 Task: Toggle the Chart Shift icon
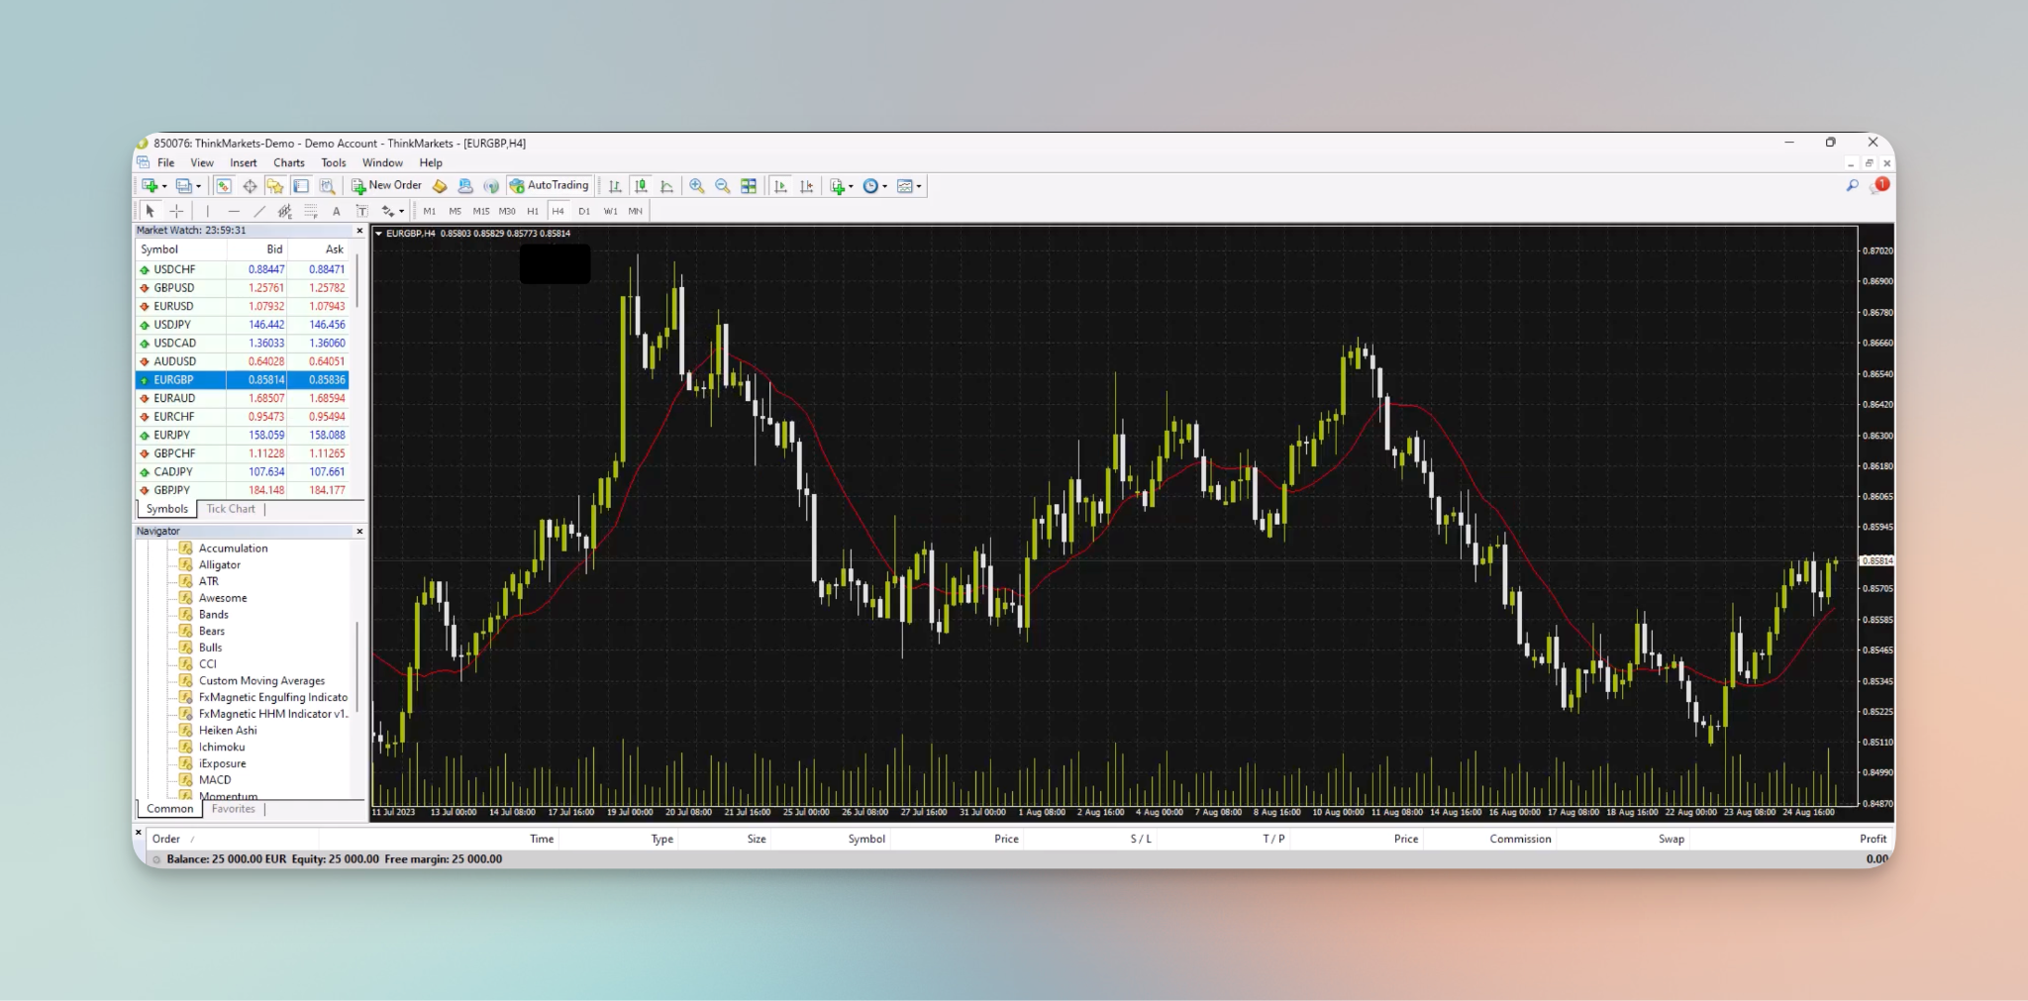[x=806, y=186]
